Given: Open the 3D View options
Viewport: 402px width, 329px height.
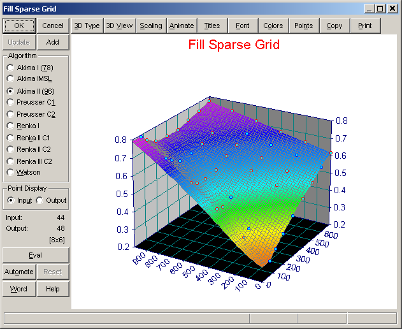Looking at the screenshot, I should coord(120,26).
